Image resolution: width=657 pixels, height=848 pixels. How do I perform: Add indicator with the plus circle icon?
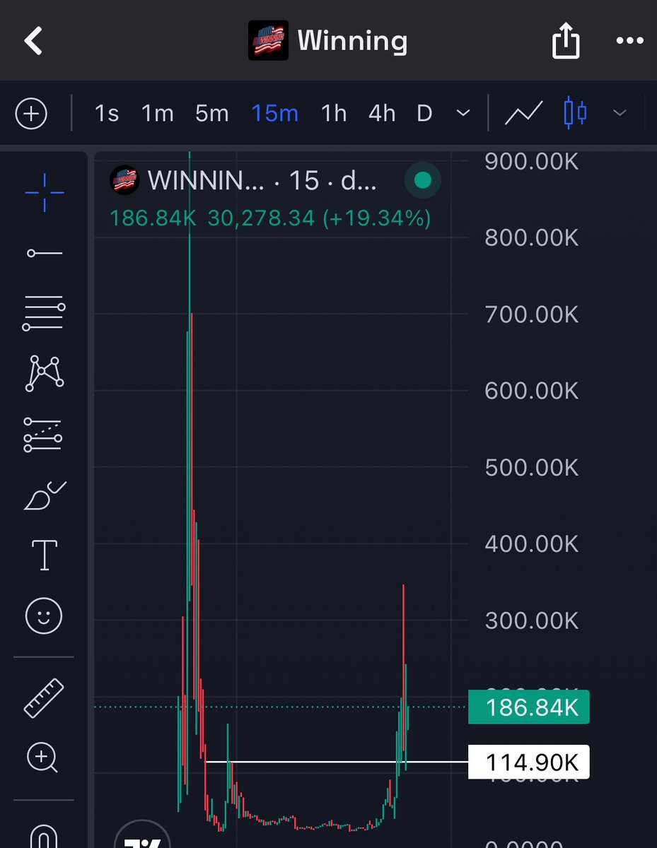32,114
